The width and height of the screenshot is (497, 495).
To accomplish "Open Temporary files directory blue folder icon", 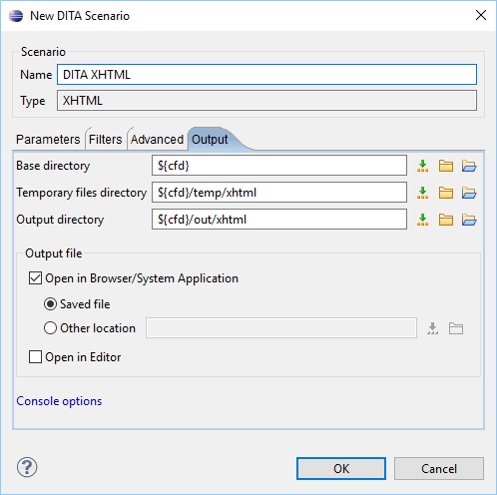I will [469, 193].
